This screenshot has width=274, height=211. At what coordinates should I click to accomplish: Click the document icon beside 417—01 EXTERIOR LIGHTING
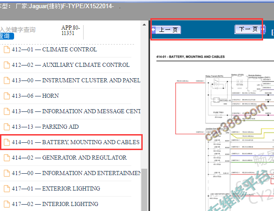pyautogui.click(x=7, y=189)
